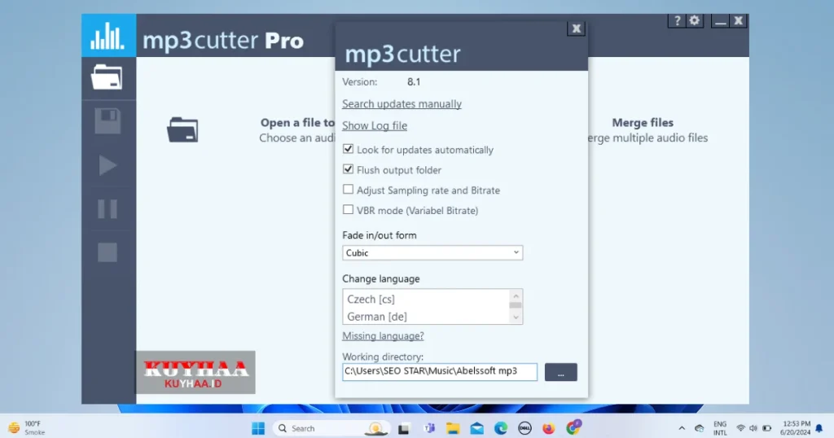Click the taskbar Search box
834x438 pixels.
(332, 428)
